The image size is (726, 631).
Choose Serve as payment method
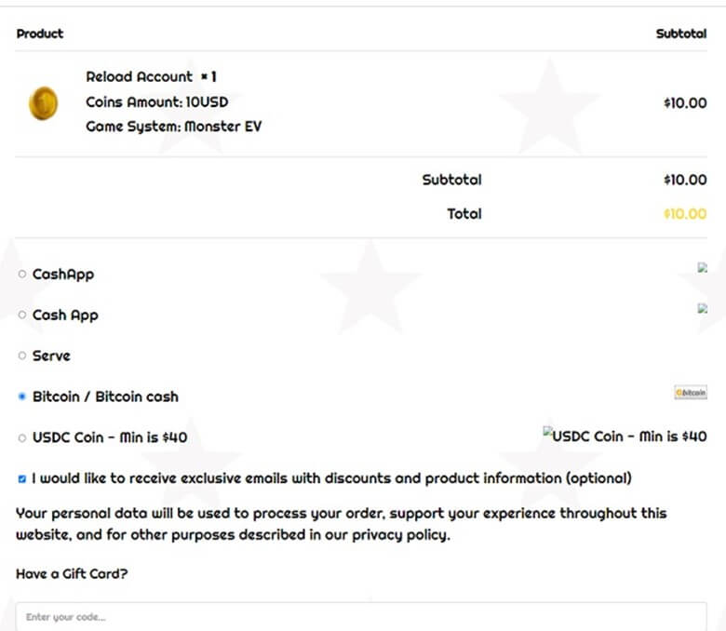pos(21,356)
